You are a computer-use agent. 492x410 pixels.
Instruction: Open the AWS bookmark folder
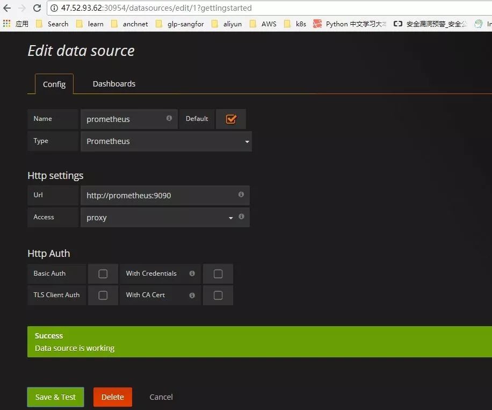[x=263, y=24]
